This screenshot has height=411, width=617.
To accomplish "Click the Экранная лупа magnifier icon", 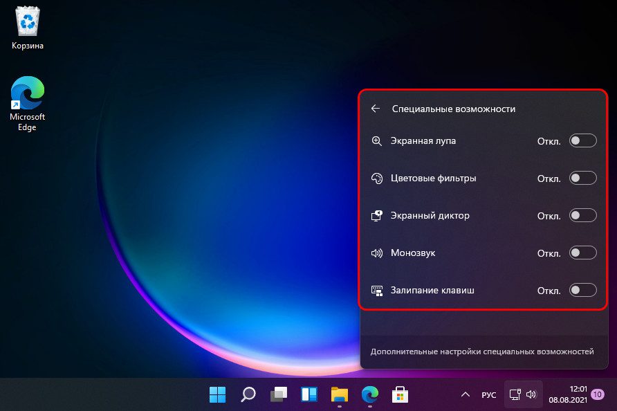I will pos(376,141).
